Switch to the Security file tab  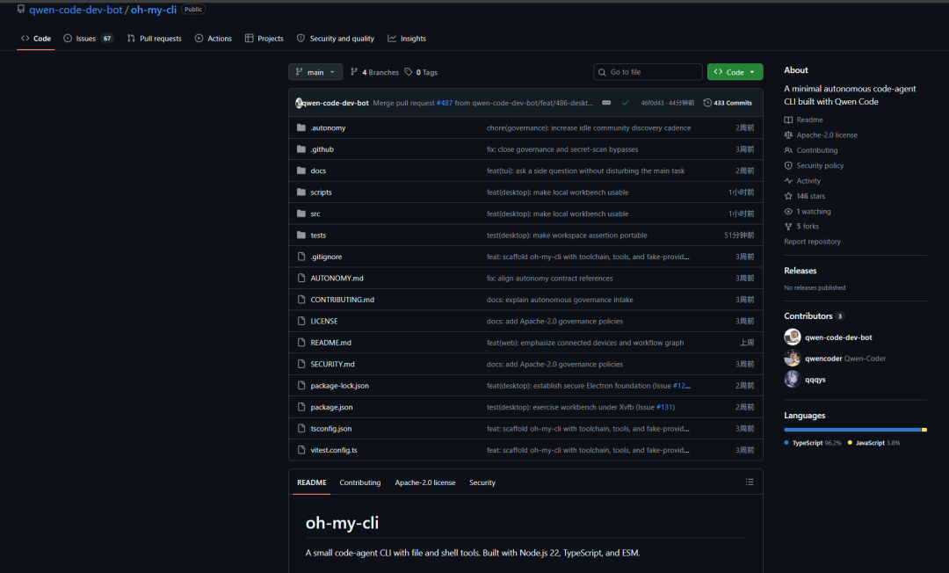482,482
